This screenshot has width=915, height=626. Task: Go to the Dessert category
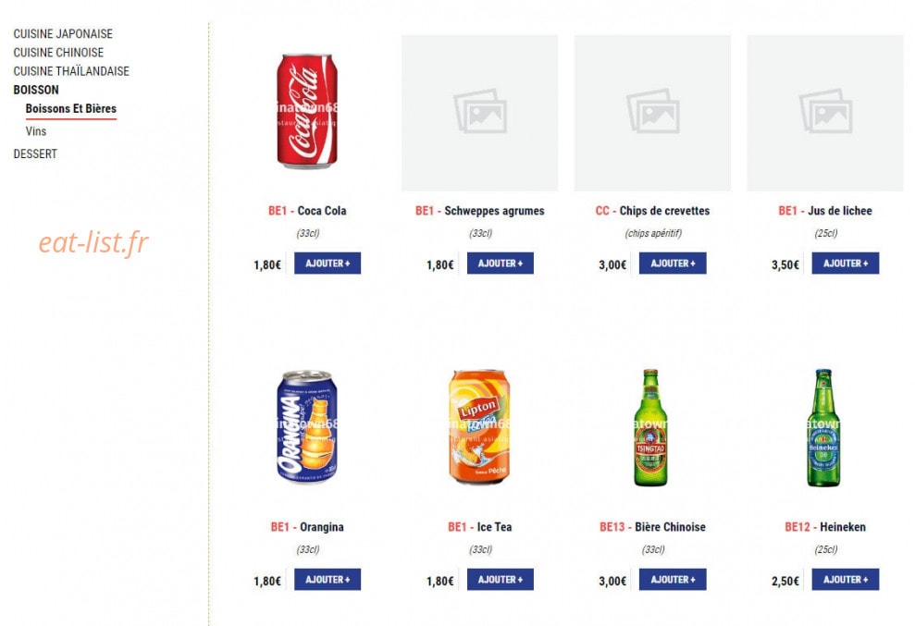35,154
